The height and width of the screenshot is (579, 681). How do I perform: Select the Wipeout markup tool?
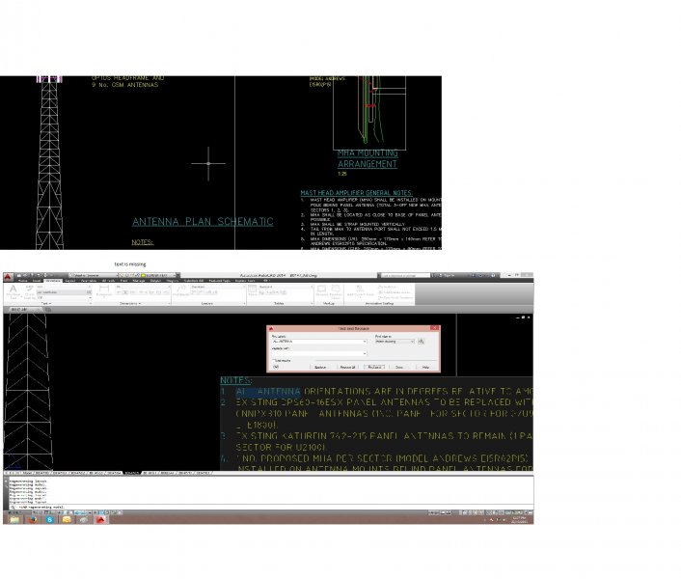pyautogui.click(x=322, y=291)
